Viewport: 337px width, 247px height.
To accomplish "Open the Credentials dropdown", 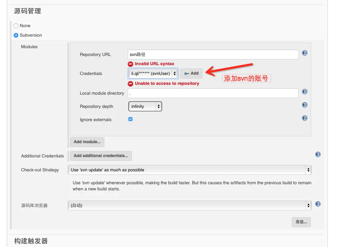I will (153, 73).
